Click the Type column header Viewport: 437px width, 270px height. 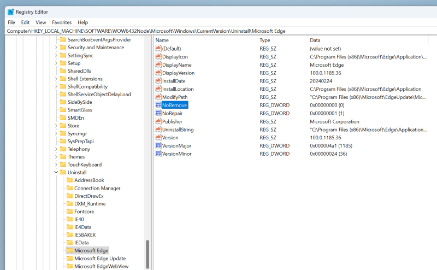pos(283,40)
